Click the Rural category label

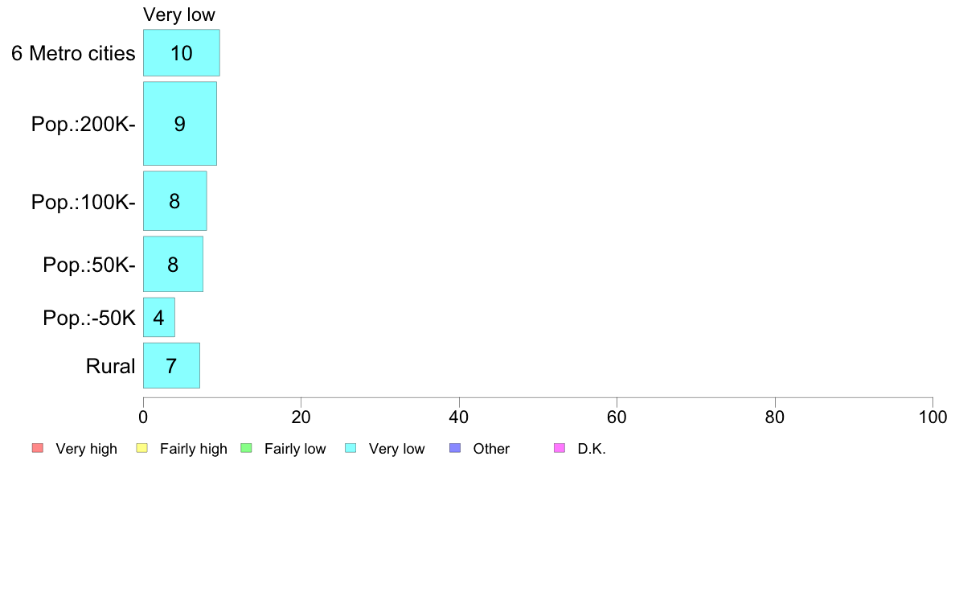pos(110,367)
